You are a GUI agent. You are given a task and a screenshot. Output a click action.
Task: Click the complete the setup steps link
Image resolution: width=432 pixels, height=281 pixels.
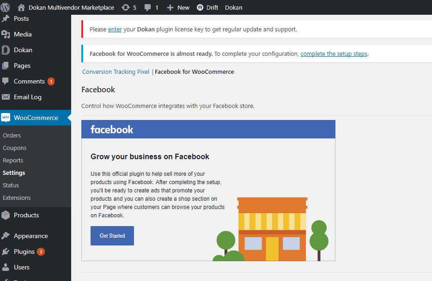pos(334,54)
